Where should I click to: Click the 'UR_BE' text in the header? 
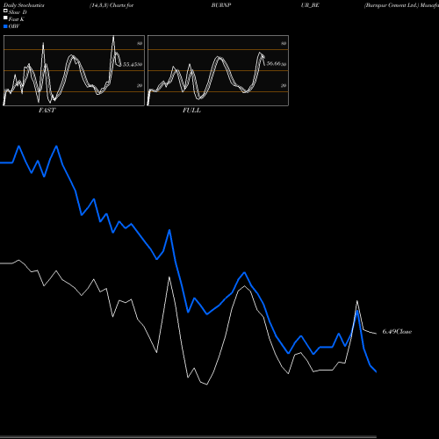click(x=310, y=5)
